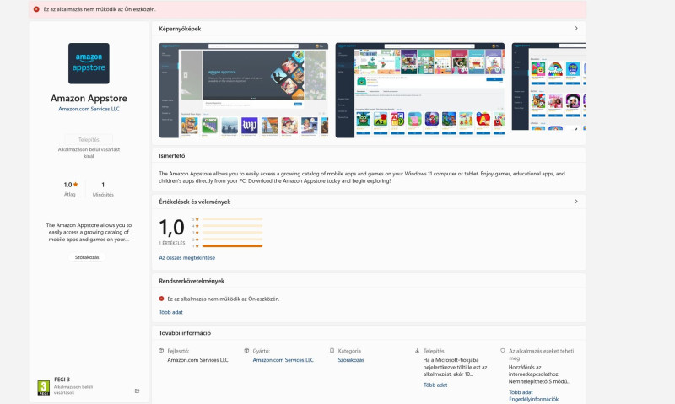Image resolution: width=675 pixels, height=404 pixels.
Task: Click the short app description in sidebar
Action: pyautogui.click(x=89, y=232)
